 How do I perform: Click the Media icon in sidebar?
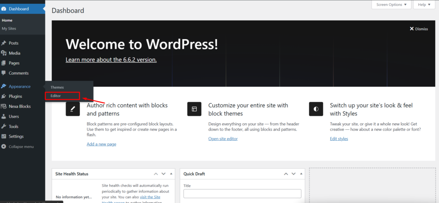4,53
